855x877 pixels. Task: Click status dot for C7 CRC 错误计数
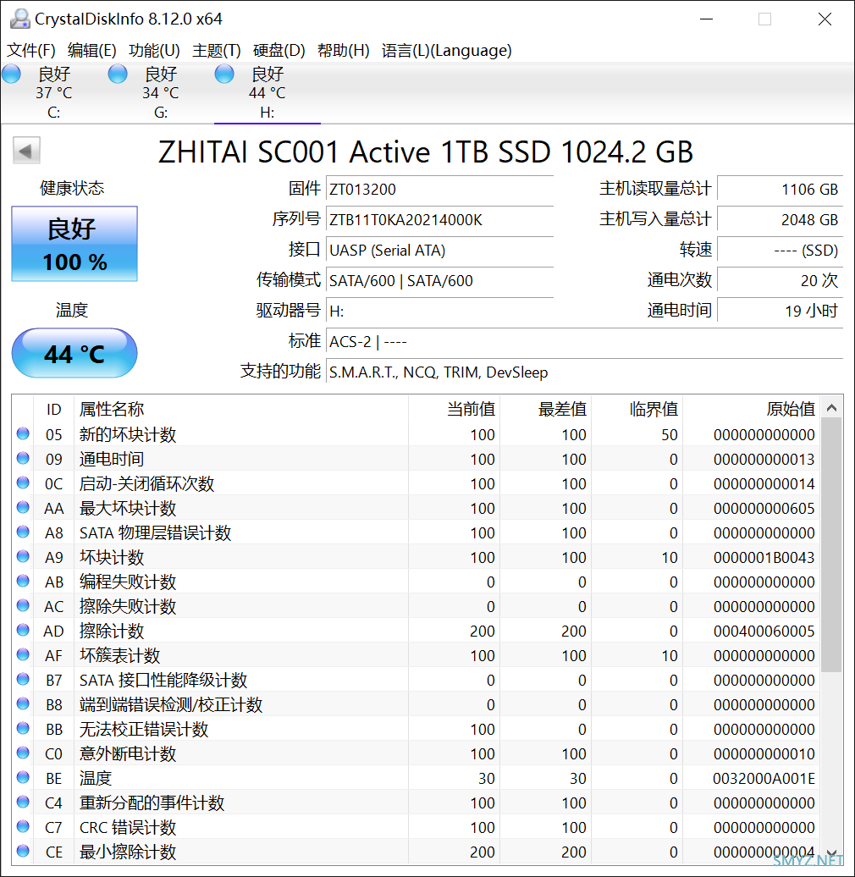tap(23, 827)
